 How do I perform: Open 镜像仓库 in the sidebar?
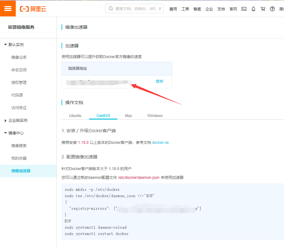[x=19, y=57]
